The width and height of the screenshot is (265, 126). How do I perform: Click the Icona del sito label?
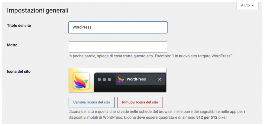coord(19,71)
